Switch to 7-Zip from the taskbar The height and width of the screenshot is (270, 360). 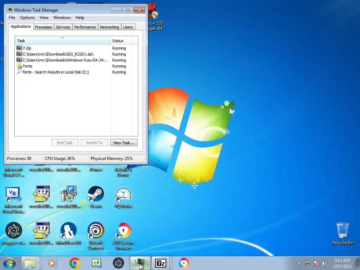pyautogui.click(x=160, y=263)
